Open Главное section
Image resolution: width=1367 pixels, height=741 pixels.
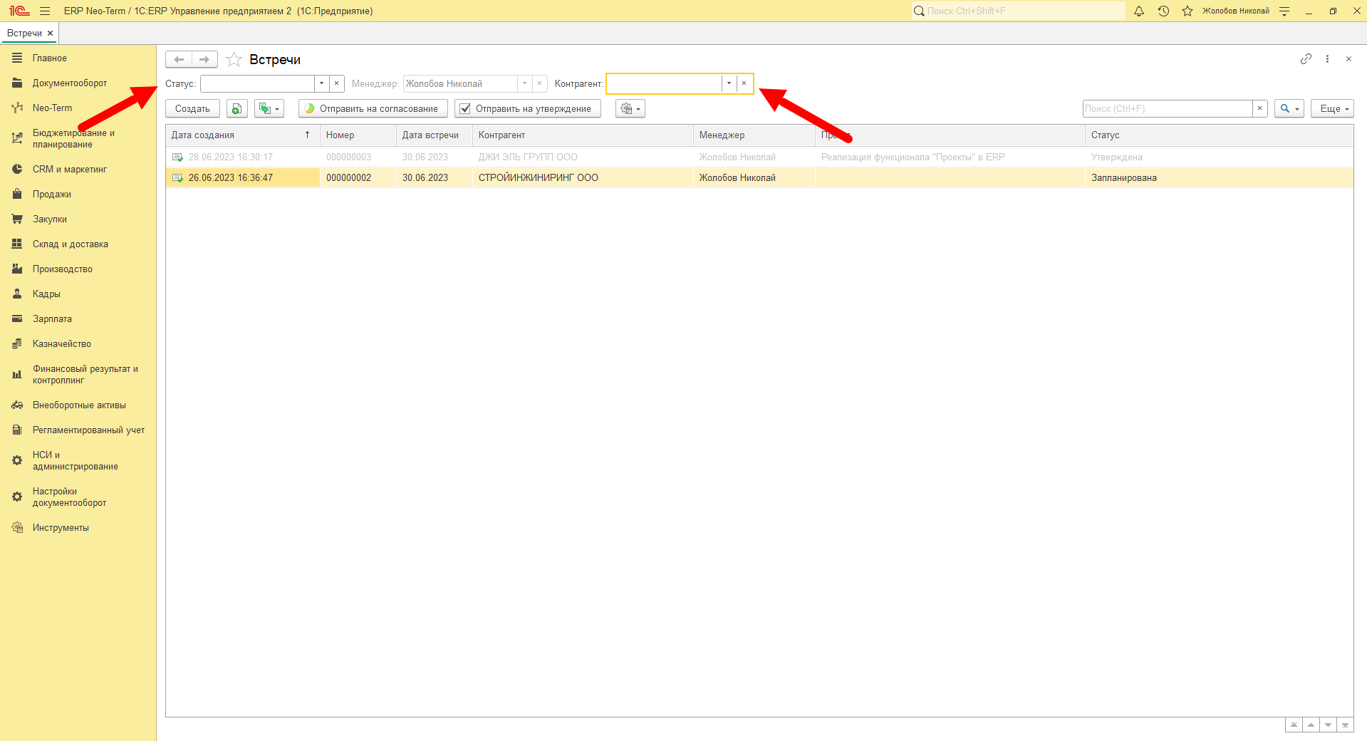point(50,58)
